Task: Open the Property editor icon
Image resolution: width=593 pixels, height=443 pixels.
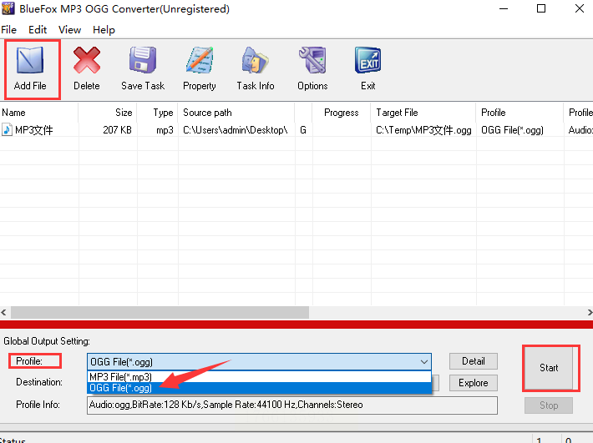Action: 200,60
